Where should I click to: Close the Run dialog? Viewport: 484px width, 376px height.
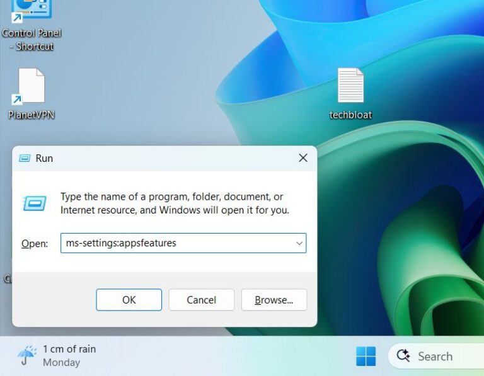point(302,158)
